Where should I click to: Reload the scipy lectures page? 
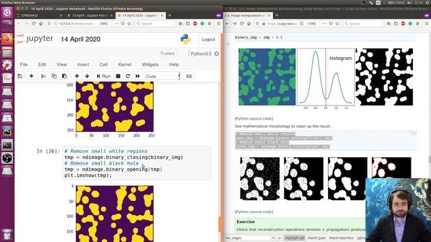tap(242, 24)
